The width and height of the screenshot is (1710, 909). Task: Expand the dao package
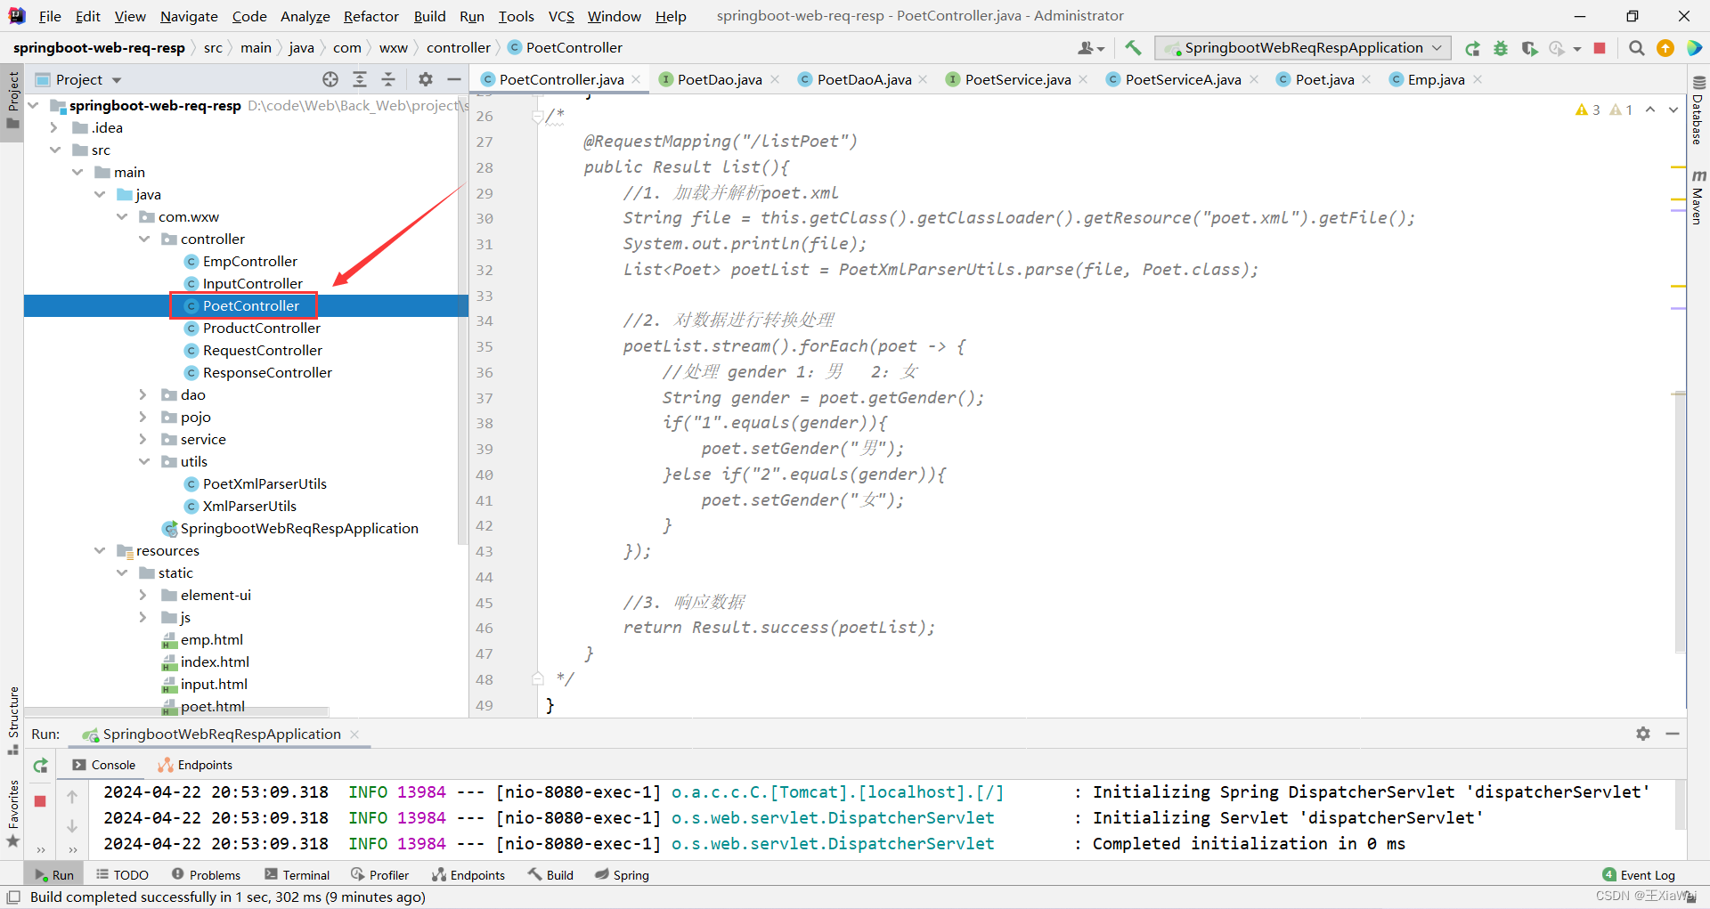(x=142, y=395)
